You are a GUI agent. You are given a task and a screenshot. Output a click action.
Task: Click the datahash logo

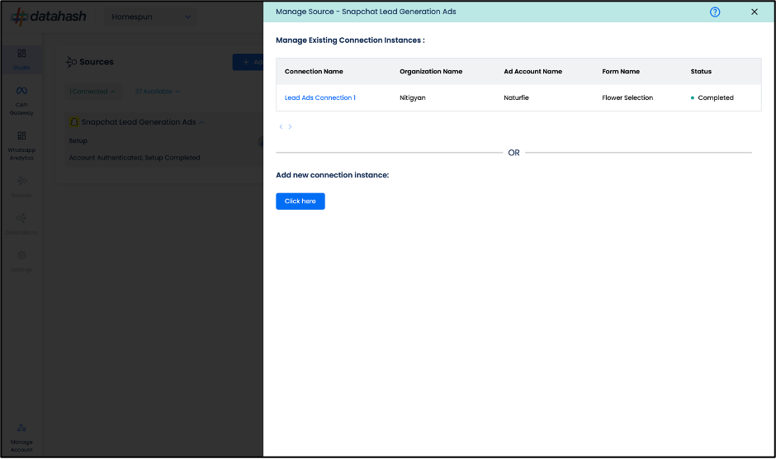(49, 17)
